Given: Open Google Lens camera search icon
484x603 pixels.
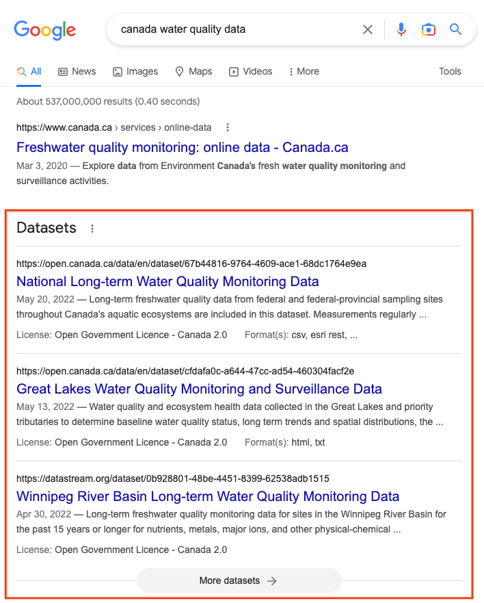Looking at the screenshot, I should (x=429, y=29).
